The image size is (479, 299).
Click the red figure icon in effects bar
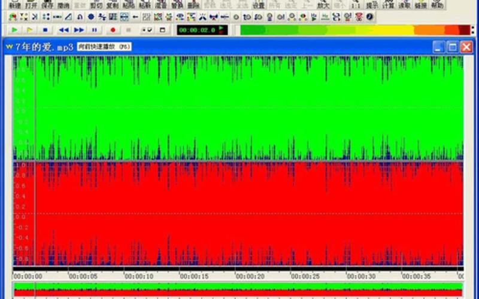point(359,17)
